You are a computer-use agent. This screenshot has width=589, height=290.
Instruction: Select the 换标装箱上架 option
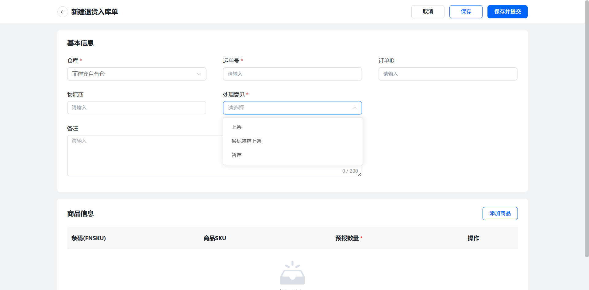coord(293,141)
